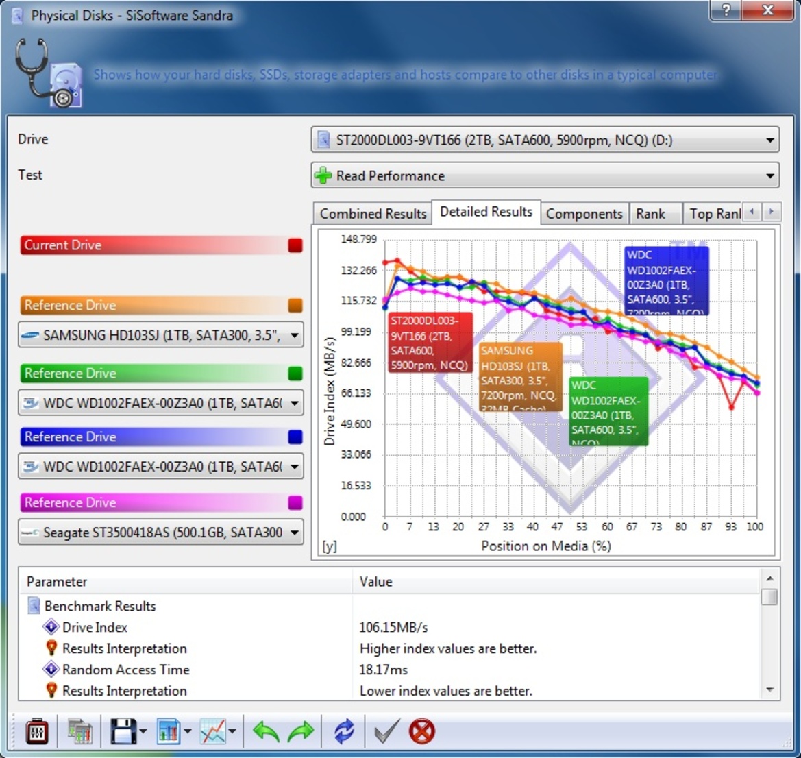Open the green reference WDC WD1002FAEX dropdown
Screen dimensions: 801x758
pos(161,403)
